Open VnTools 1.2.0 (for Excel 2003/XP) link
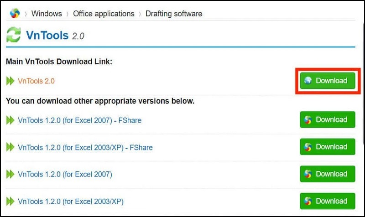Image resolution: width=365 pixels, height=217 pixels. pos(70,201)
